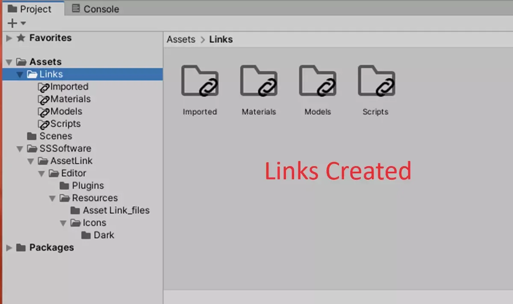Click the link icon beside Imported in tree
Screen dimensions: 513x304
tap(44, 87)
